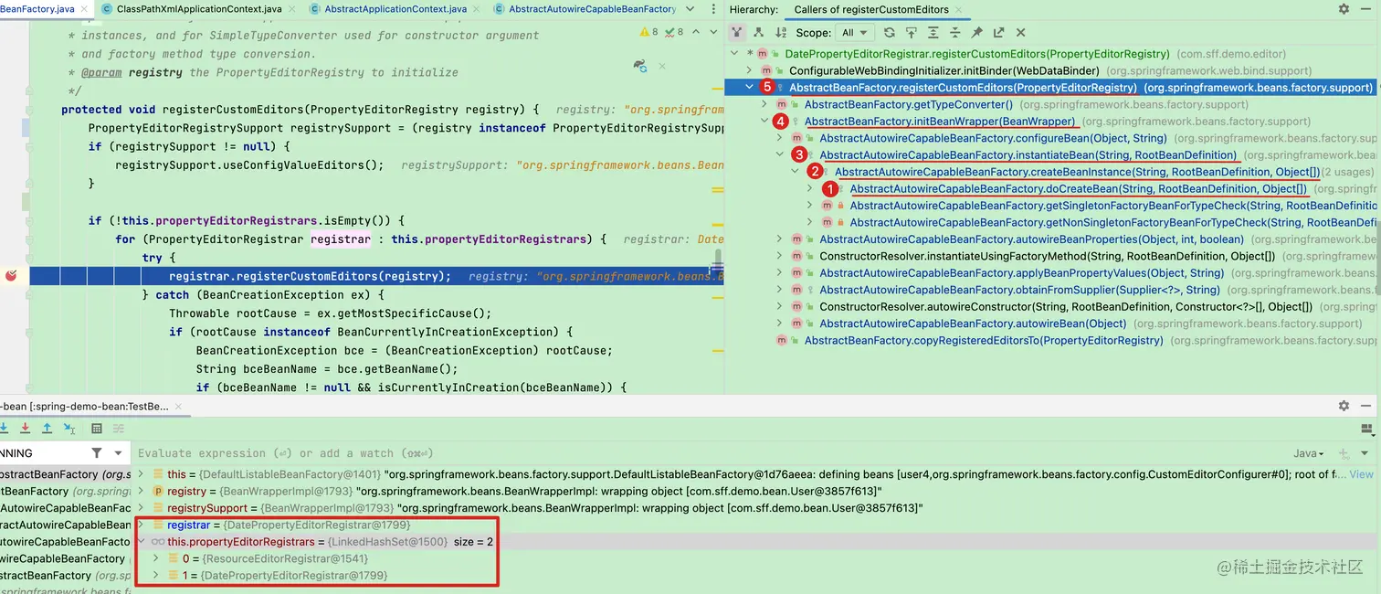Expand element 1 DatePropertyEditorRegistrar
Viewport: 1381px width, 594px height.
coord(156,576)
